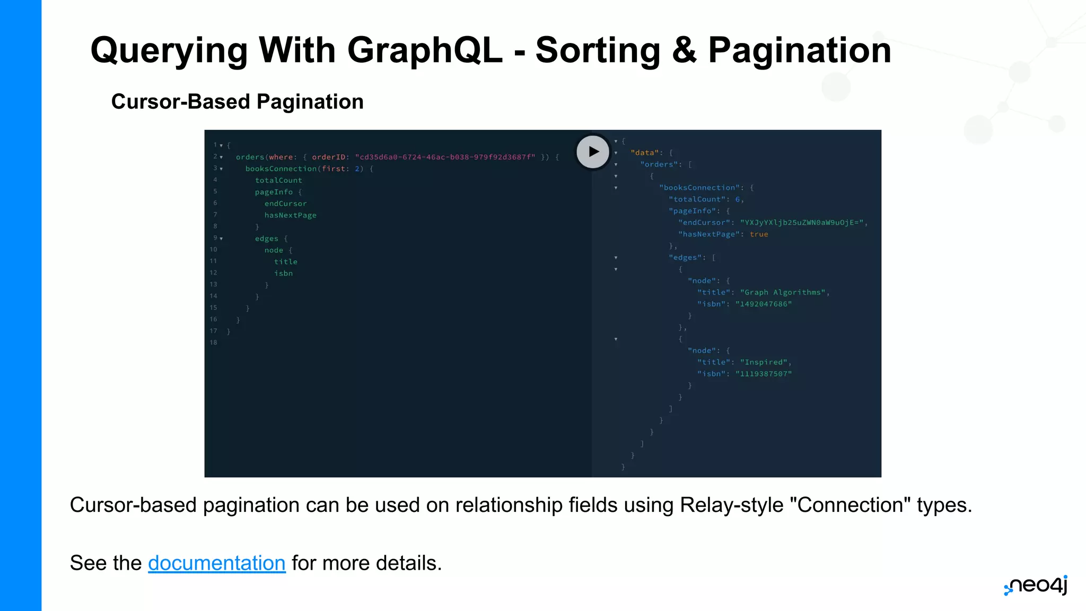Click the "hasNextPage": true result
Screen dimensions: 1086x611
click(x=723, y=234)
